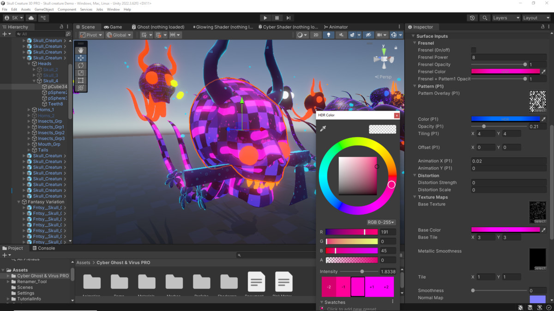Click the +1 intensity exposure swatch
The image size is (554, 311).
[x=372, y=287]
